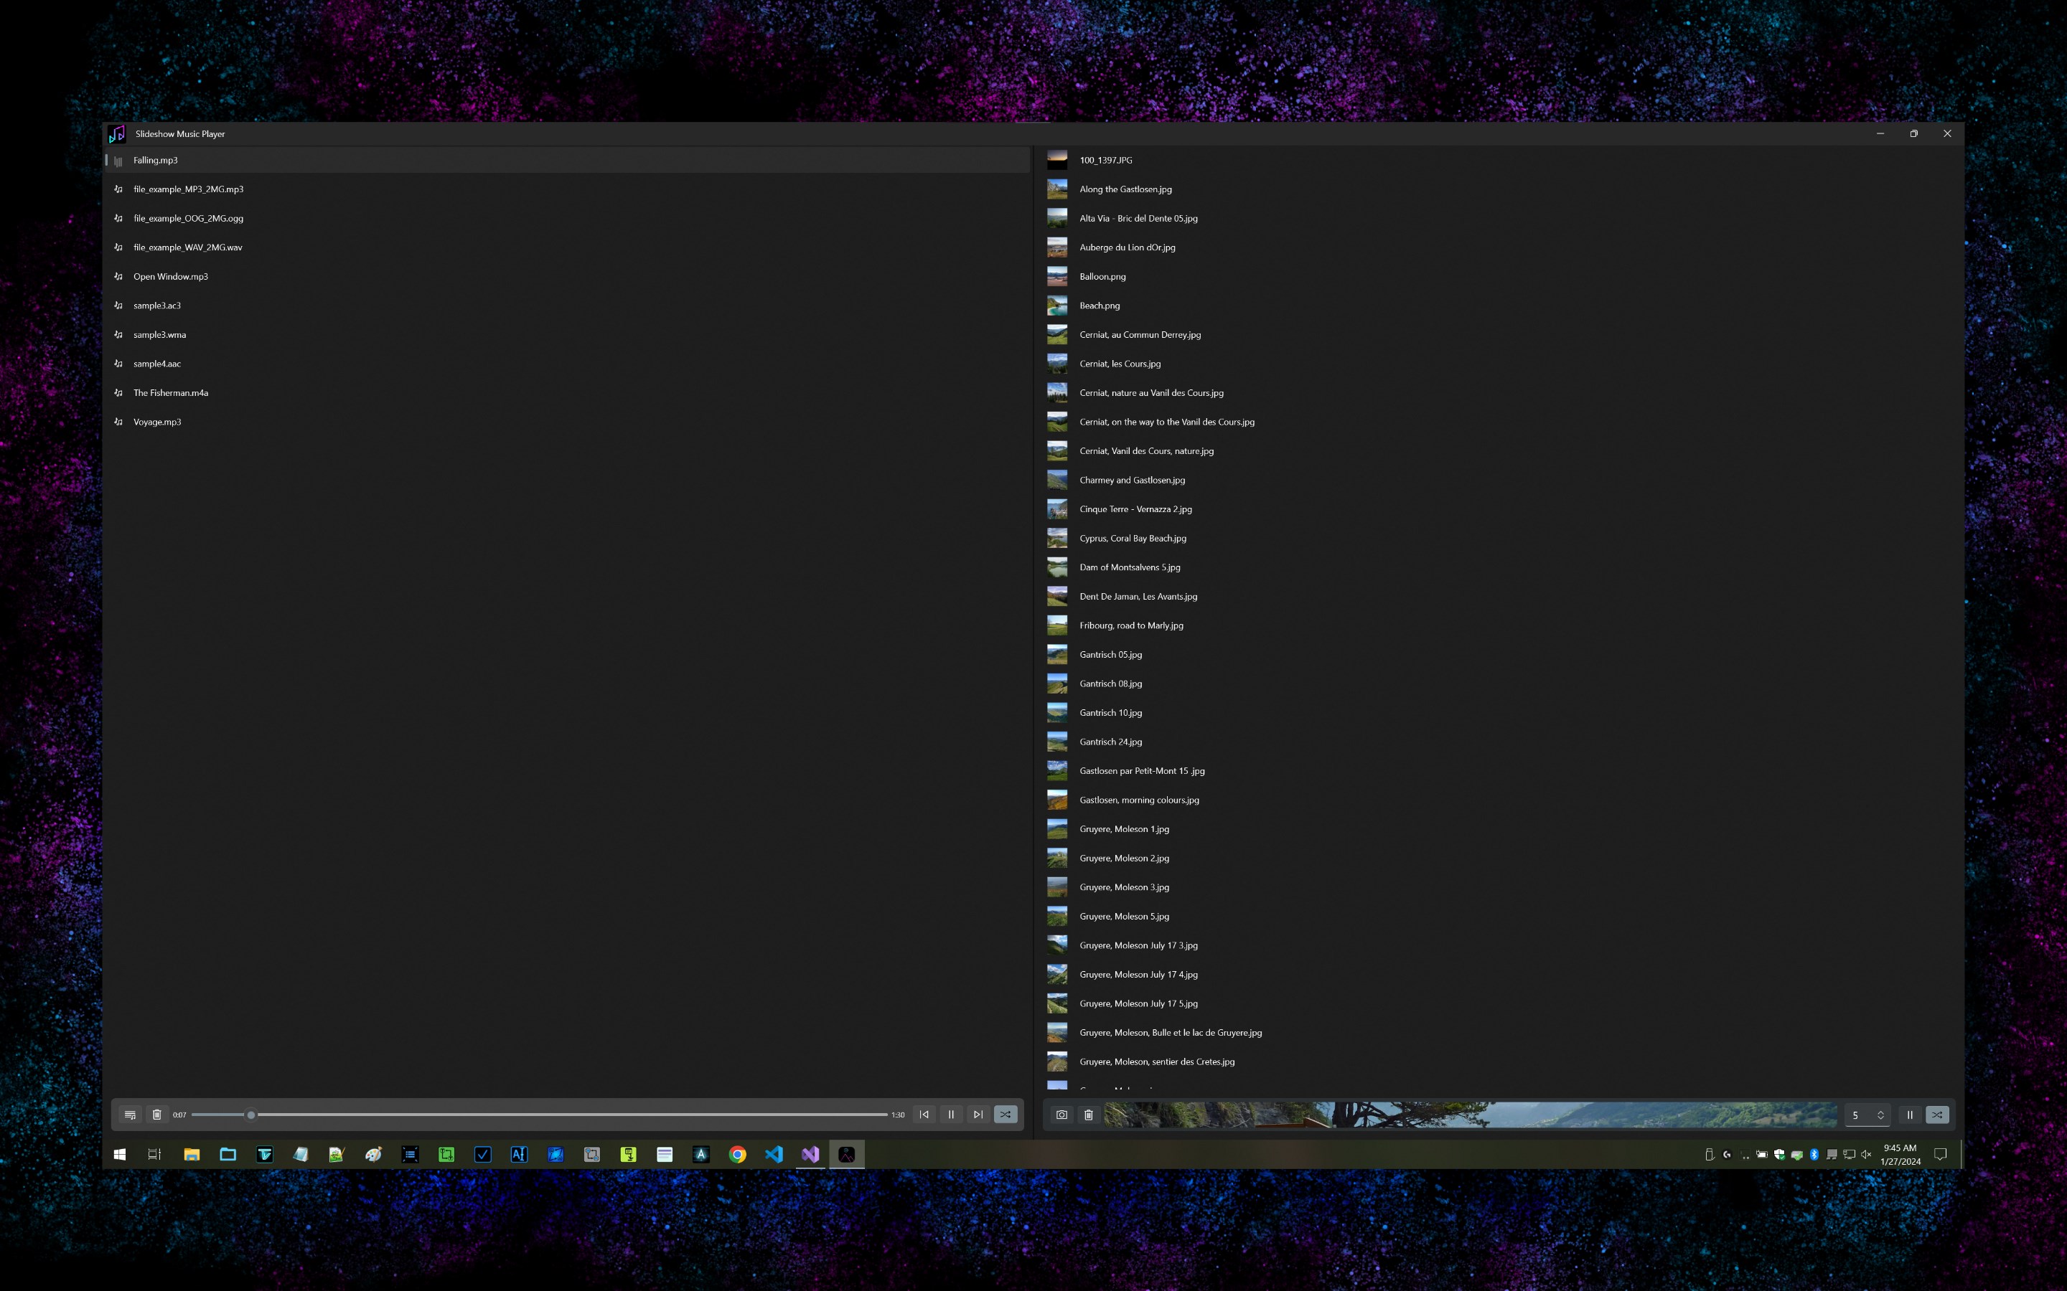Select Open Window.mp3 in the music list
This screenshot has height=1291, width=2067.
[171, 277]
